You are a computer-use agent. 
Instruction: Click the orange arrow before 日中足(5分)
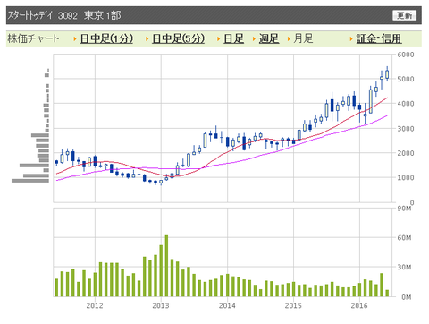point(147,38)
